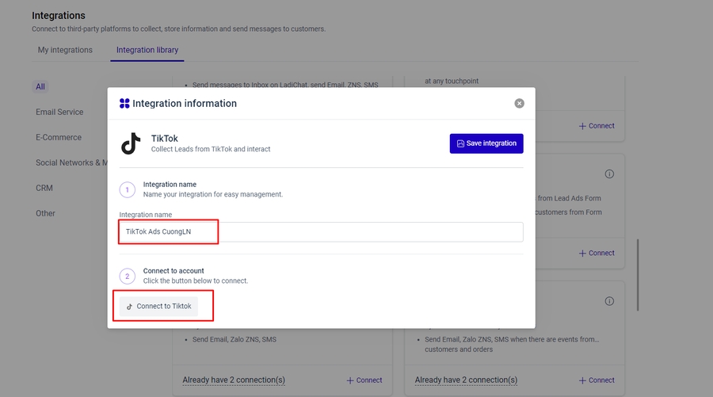Click the TikTok logo icon

pyautogui.click(x=130, y=143)
